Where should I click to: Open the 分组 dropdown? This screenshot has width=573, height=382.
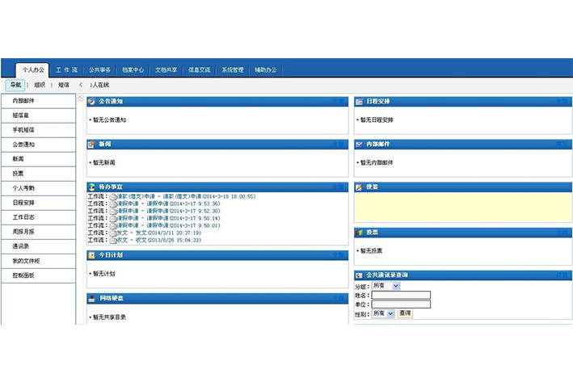coord(386,286)
